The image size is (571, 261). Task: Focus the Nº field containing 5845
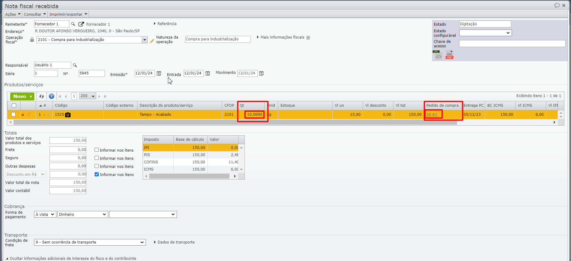[x=92, y=73]
